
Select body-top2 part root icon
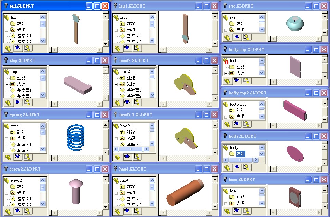click(x=226, y=104)
